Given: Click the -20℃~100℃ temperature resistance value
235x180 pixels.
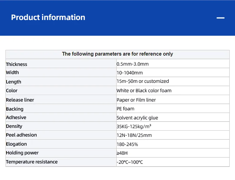Looking at the screenshot, I should pos(130,162).
